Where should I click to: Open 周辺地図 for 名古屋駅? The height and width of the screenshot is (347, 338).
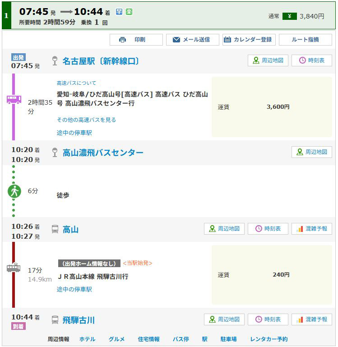[x=268, y=60]
